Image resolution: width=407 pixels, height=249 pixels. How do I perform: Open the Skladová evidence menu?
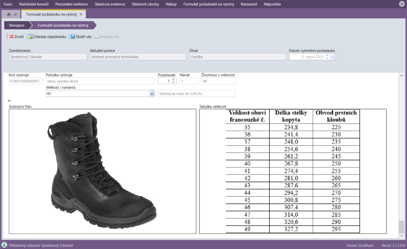[110, 4]
